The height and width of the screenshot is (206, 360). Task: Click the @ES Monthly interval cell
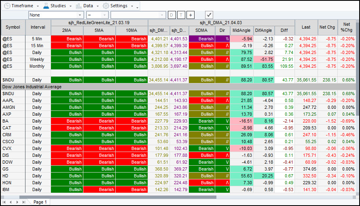[38, 66]
